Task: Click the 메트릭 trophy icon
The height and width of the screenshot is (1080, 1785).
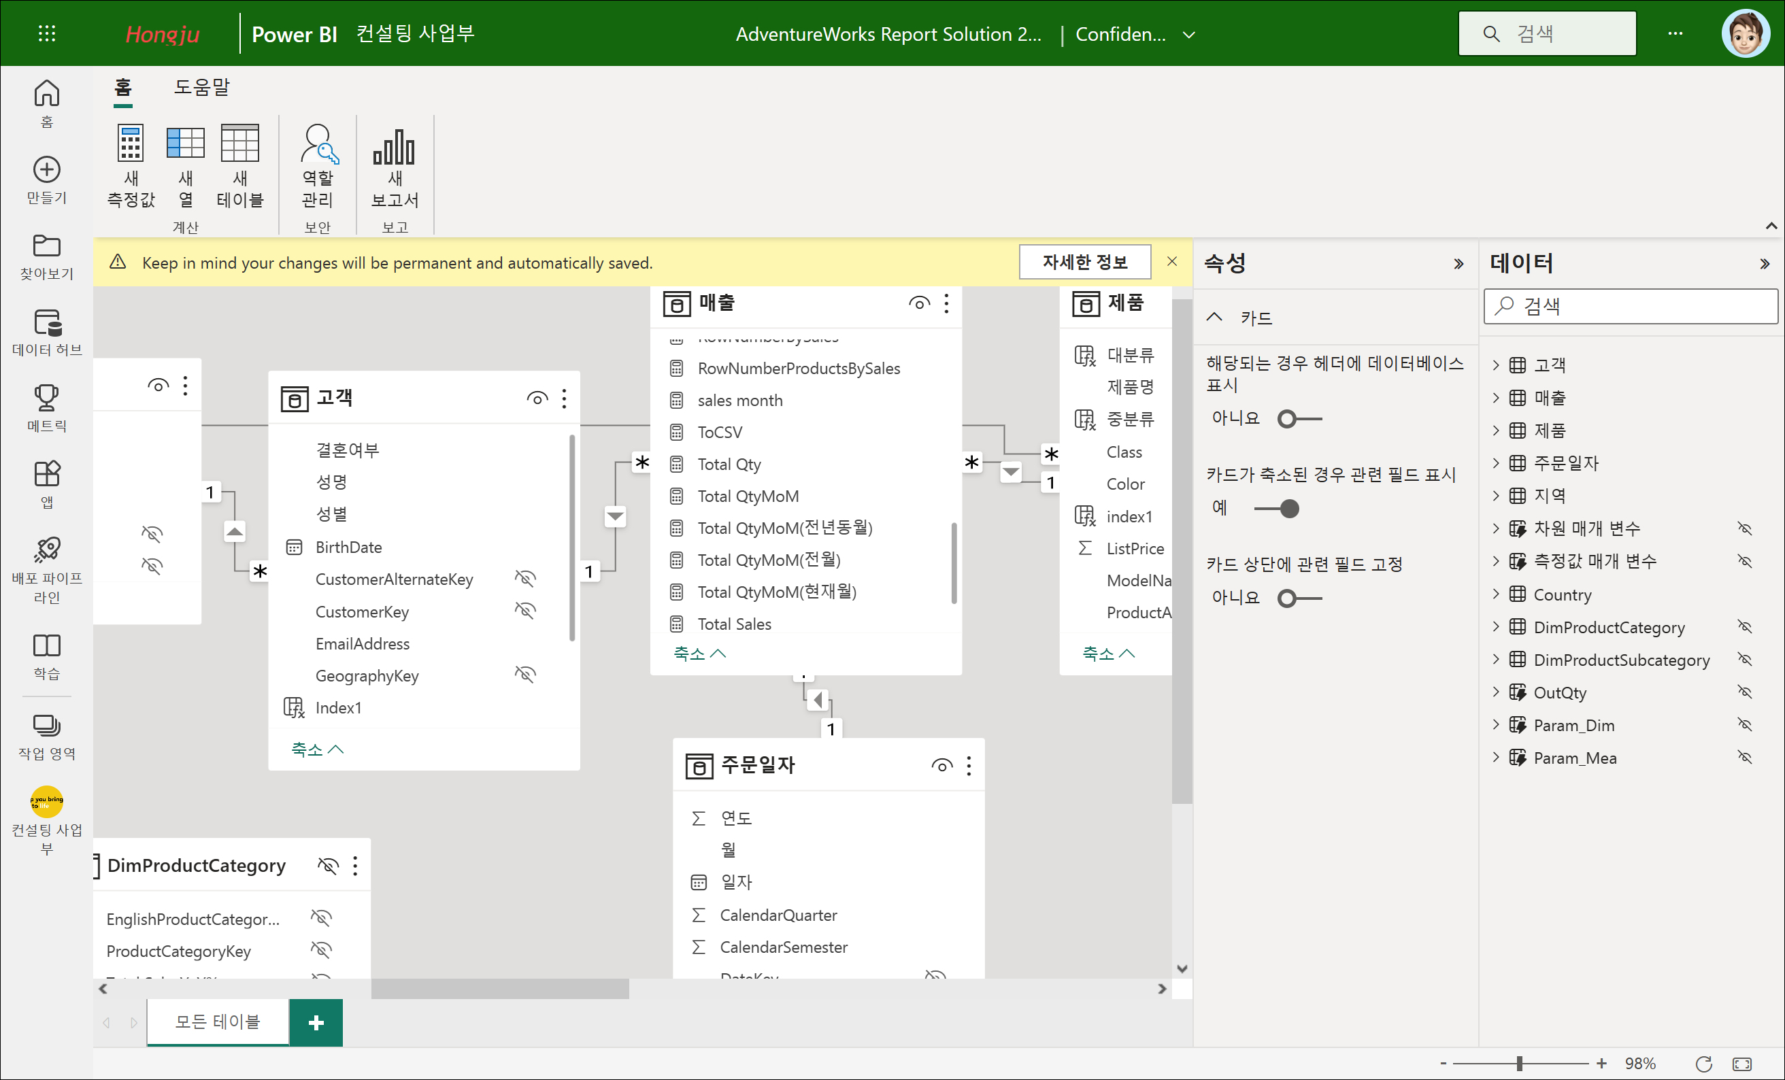Action: tap(47, 399)
